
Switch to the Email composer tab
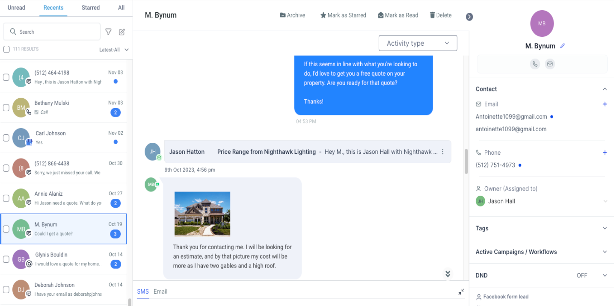pos(160,291)
